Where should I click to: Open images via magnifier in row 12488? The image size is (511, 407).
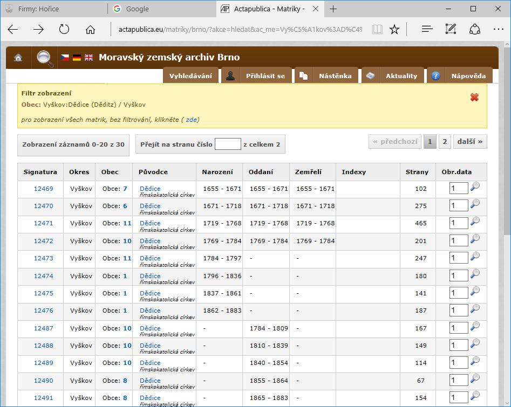(475, 343)
